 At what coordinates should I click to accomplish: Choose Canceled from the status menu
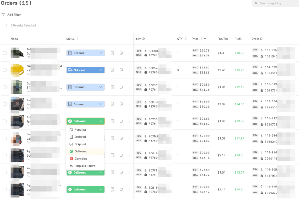click(81, 159)
